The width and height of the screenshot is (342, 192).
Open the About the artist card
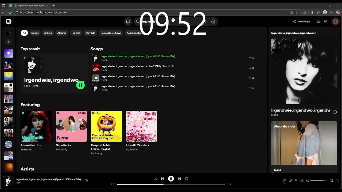(x=304, y=147)
